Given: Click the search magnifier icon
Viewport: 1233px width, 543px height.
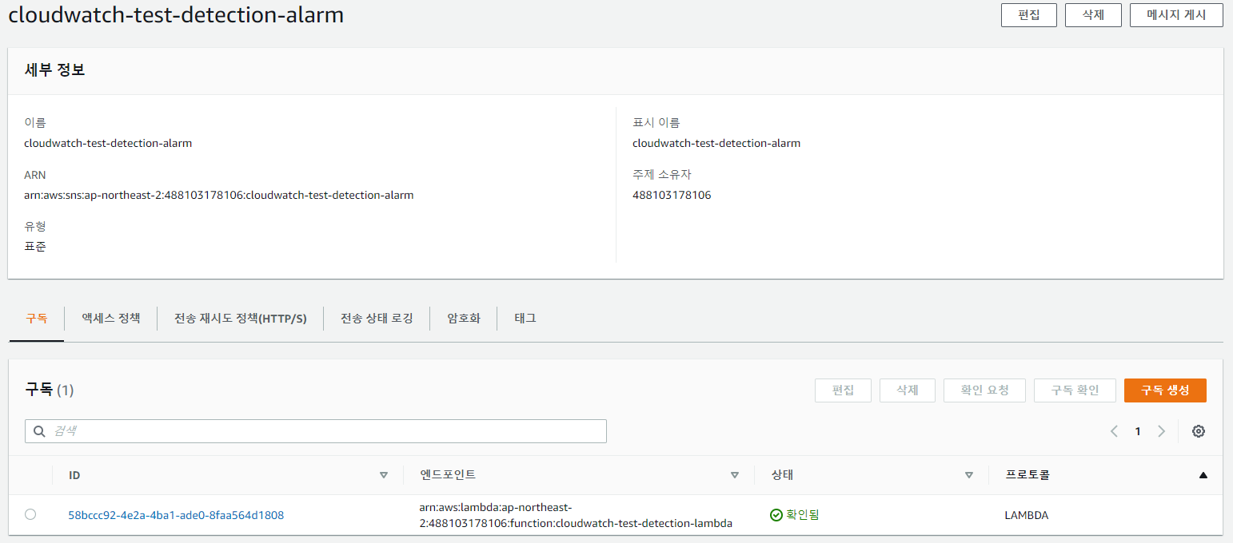Looking at the screenshot, I should [x=39, y=431].
